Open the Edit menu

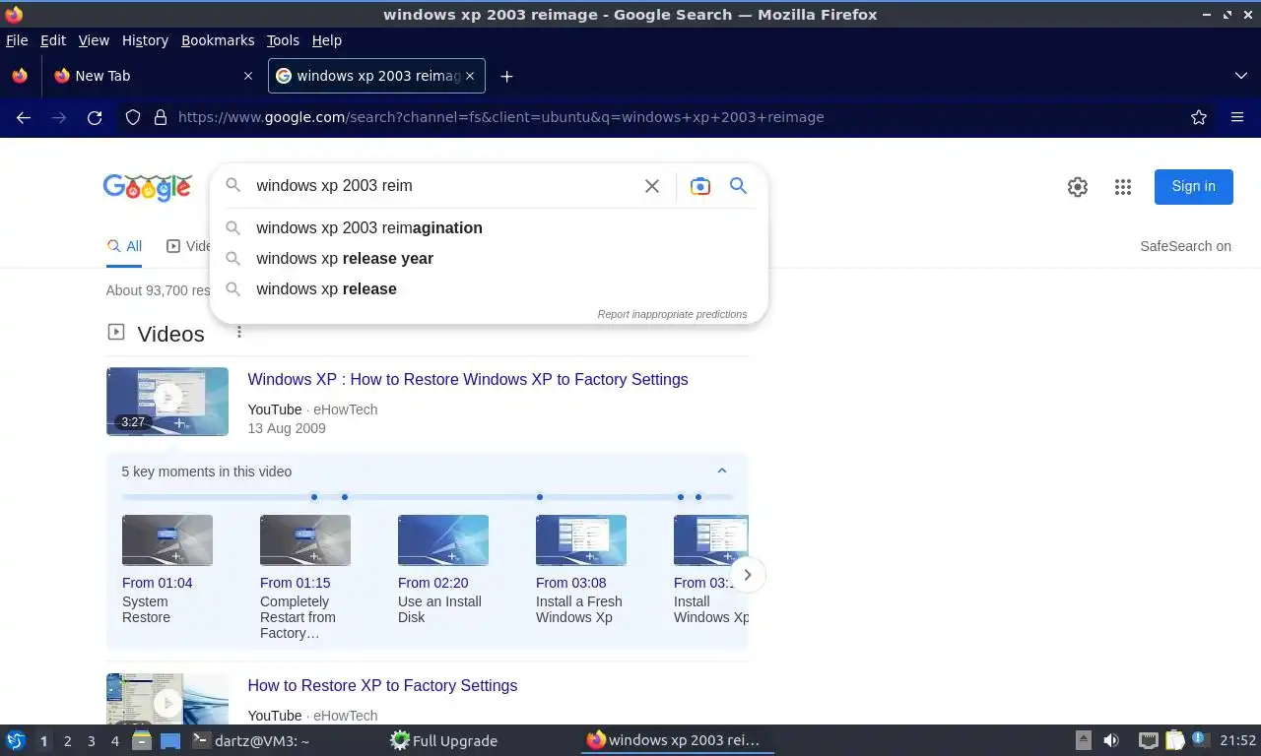click(53, 40)
